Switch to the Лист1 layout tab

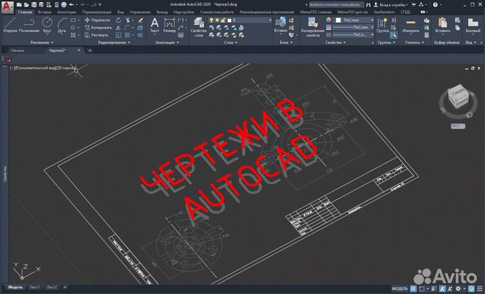pos(34,287)
